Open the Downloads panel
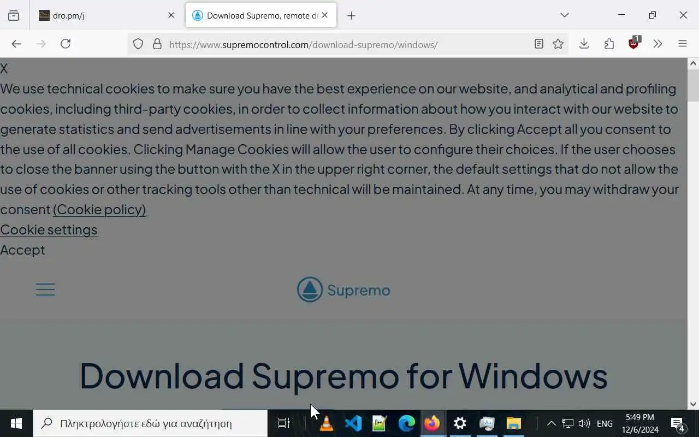Screen dimensions: 699x437 584,44
